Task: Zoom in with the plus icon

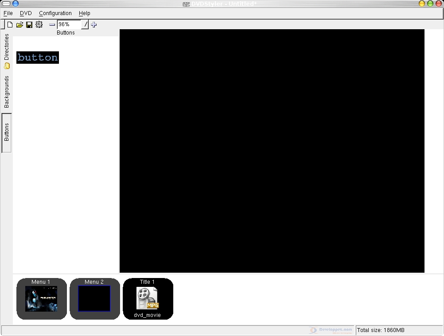Action: coord(94,25)
